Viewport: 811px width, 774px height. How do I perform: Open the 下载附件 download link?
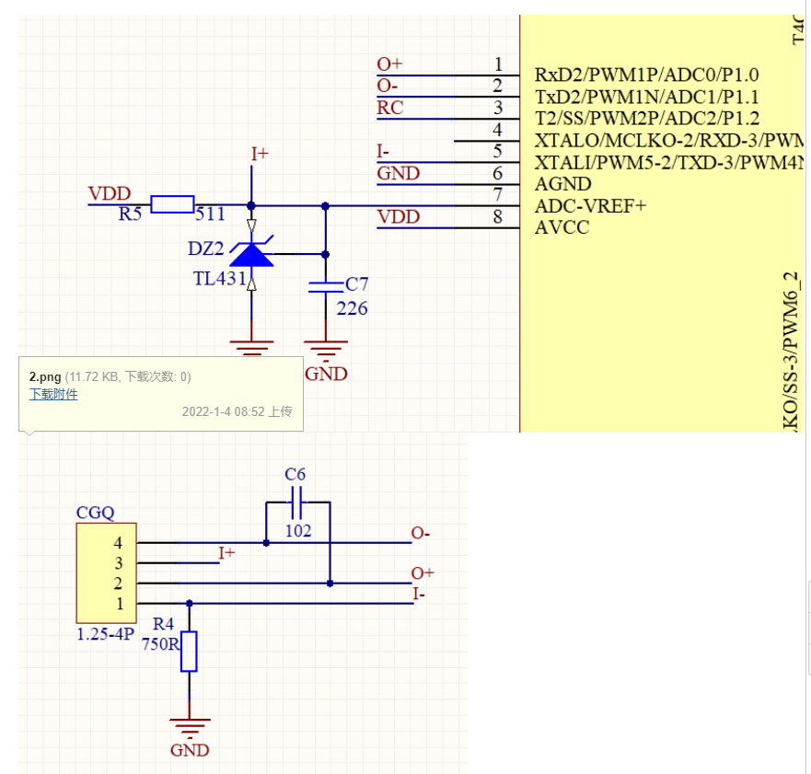pos(53,394)
